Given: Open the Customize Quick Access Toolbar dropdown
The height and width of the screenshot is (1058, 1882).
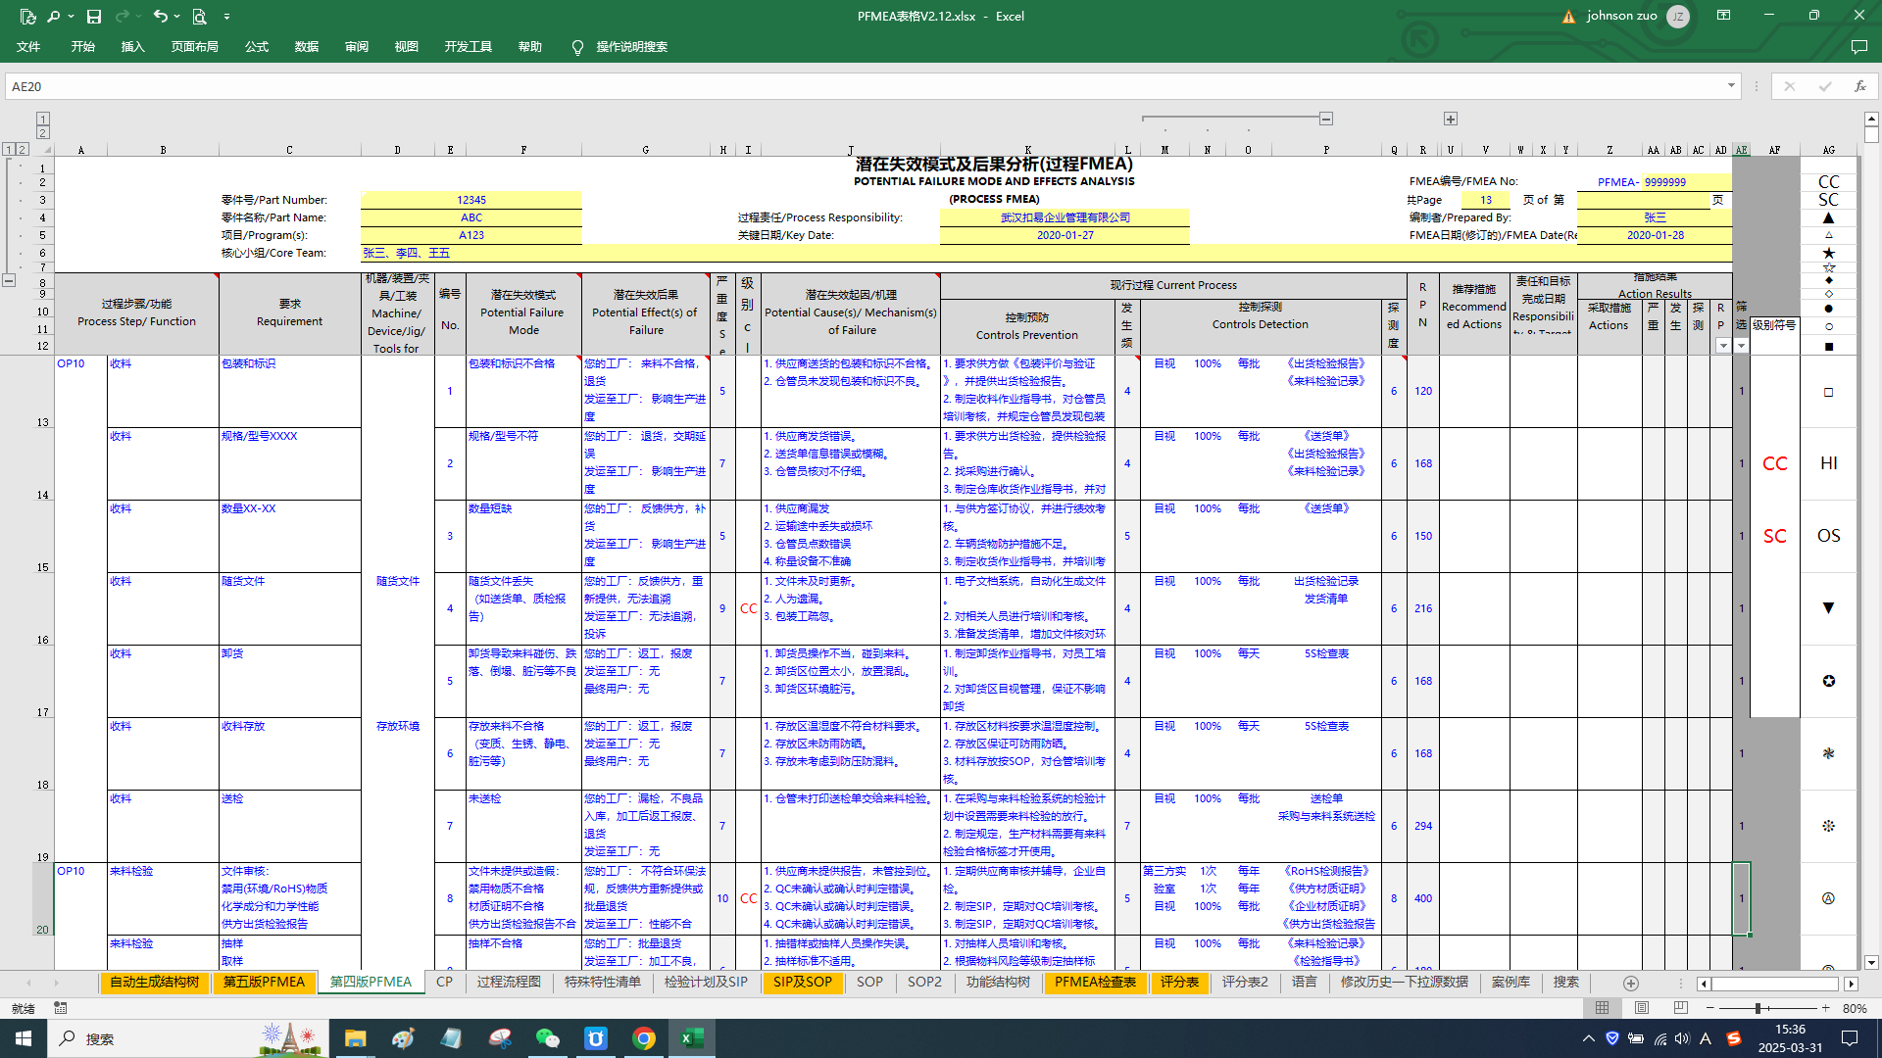Looking at the screenshot, I should click(226, 16).
